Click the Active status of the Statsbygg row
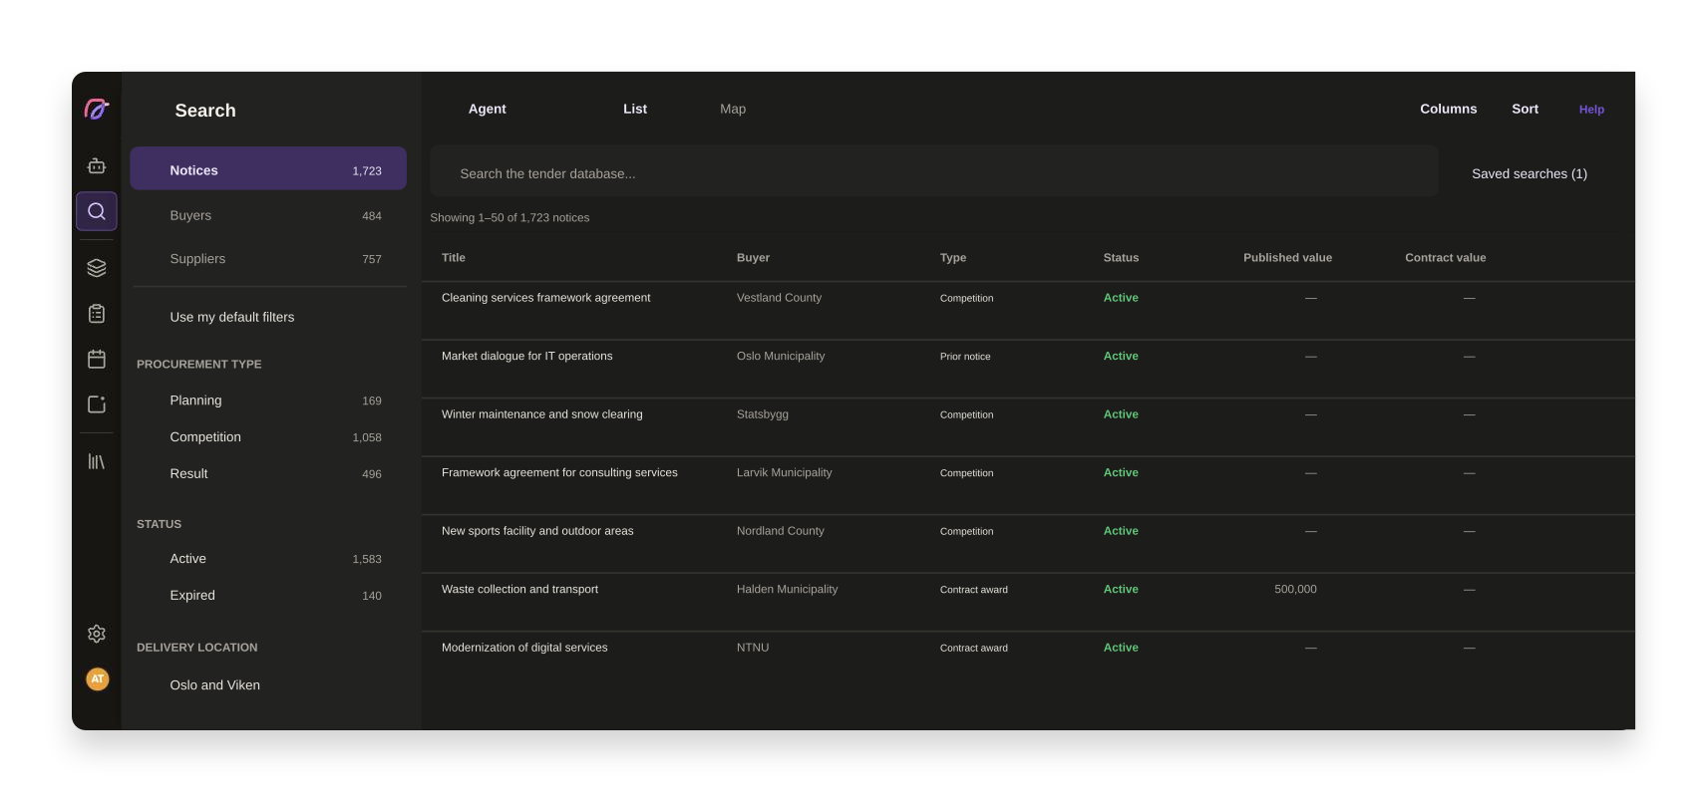 1121,414
